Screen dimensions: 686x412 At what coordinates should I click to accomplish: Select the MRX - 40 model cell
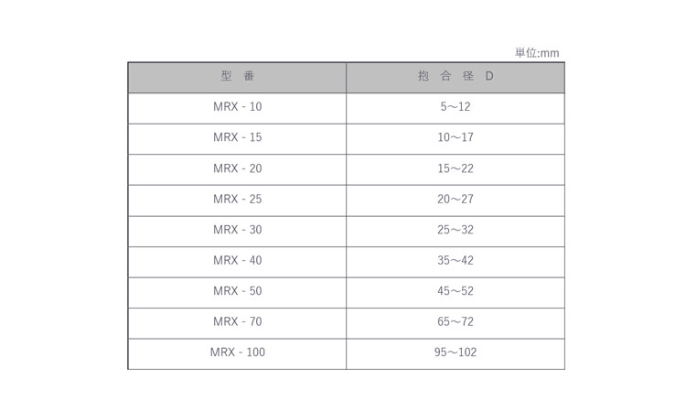237,260
